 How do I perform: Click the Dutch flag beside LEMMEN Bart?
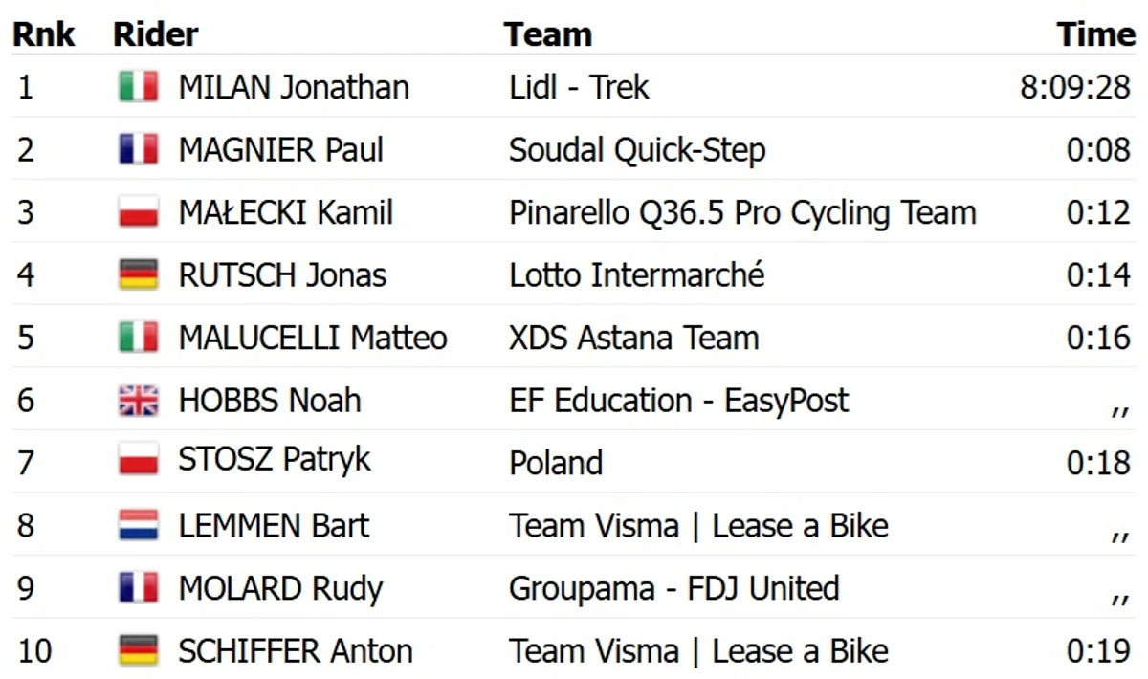[x=139, y=525]
